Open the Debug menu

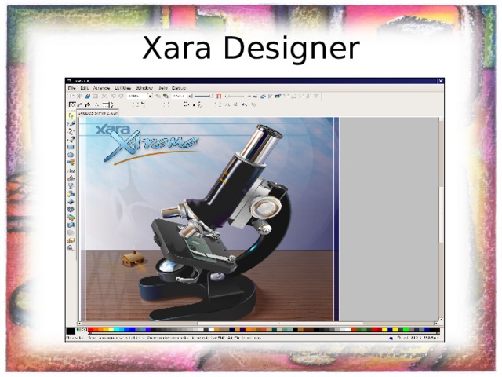click(179, 88)
